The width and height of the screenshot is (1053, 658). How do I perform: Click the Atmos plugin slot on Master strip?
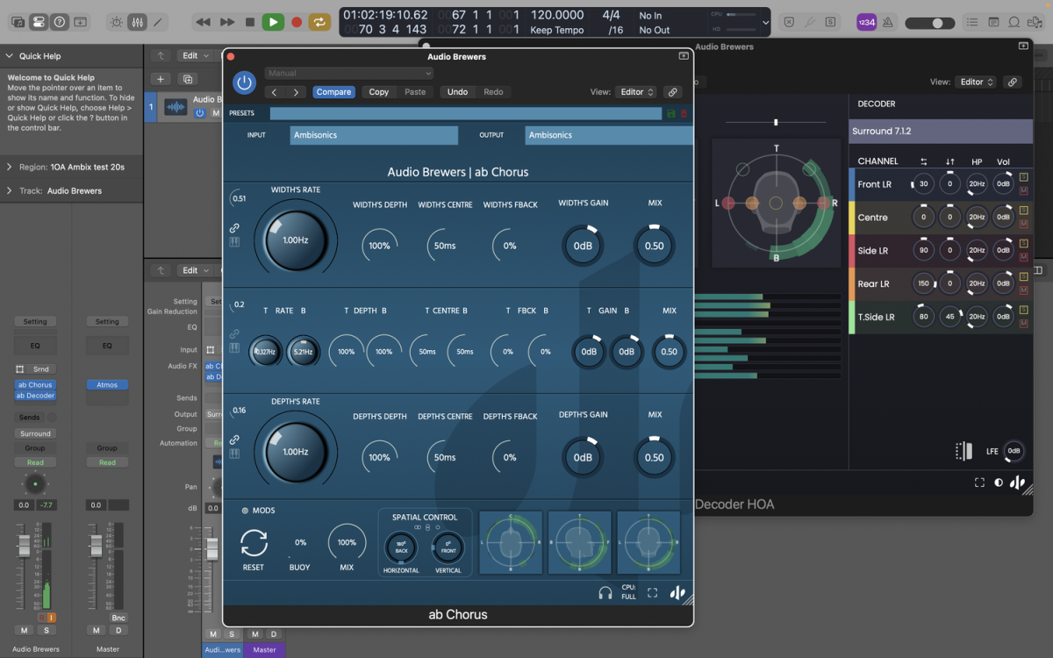click(x=107, y=384)
